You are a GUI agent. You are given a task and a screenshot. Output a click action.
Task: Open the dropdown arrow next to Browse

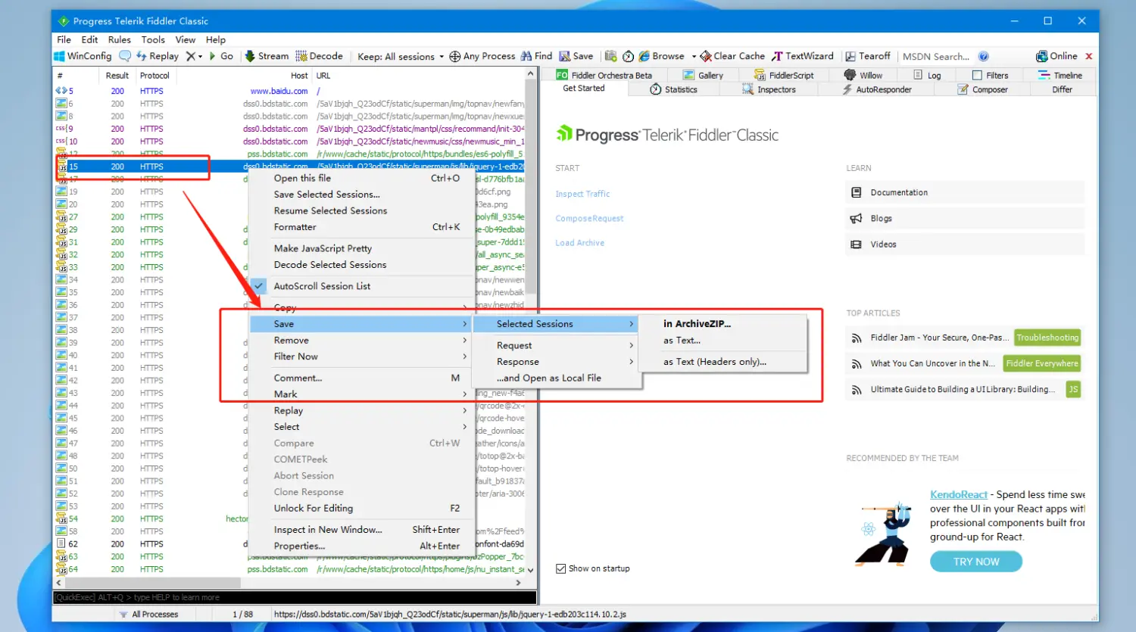pyautogui.click(x=693, y=57)
